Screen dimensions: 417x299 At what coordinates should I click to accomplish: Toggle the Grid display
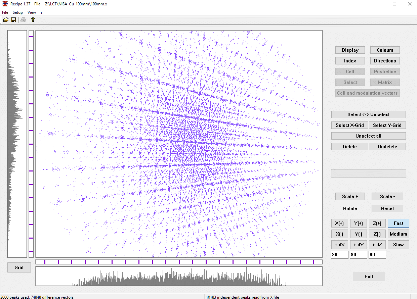click(19, 267)
